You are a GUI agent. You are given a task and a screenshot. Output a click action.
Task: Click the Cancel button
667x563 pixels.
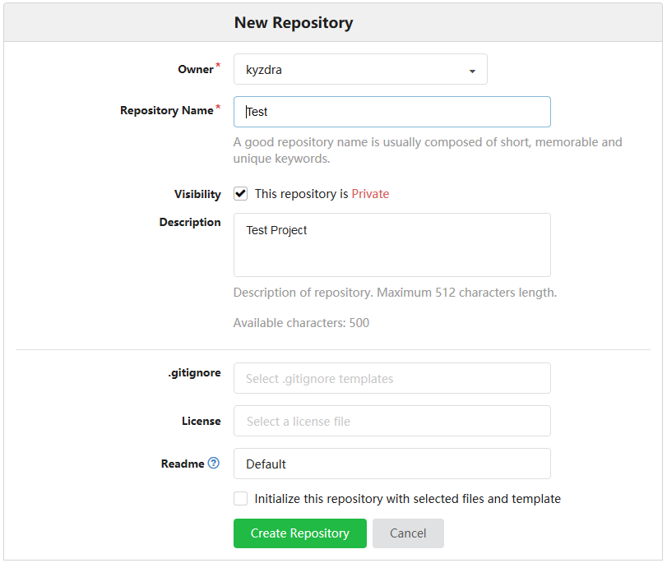coord(408,533)
